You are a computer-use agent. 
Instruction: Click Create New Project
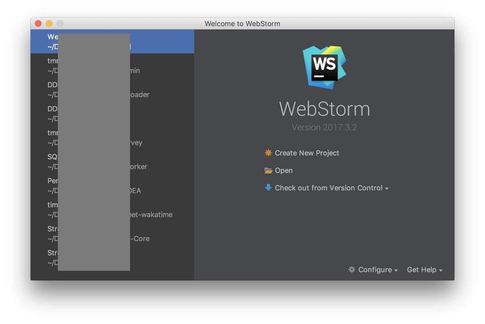[302, 153]
